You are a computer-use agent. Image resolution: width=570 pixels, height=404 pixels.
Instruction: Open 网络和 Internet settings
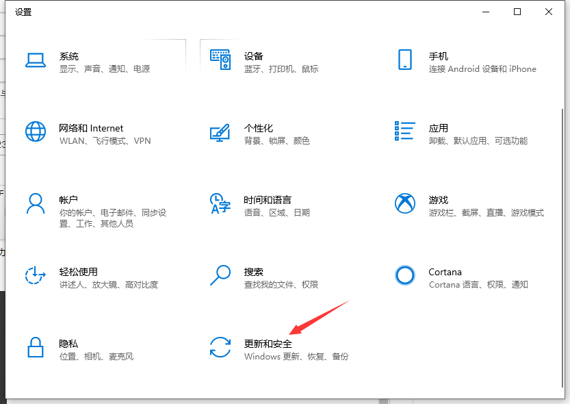[92, 128]
